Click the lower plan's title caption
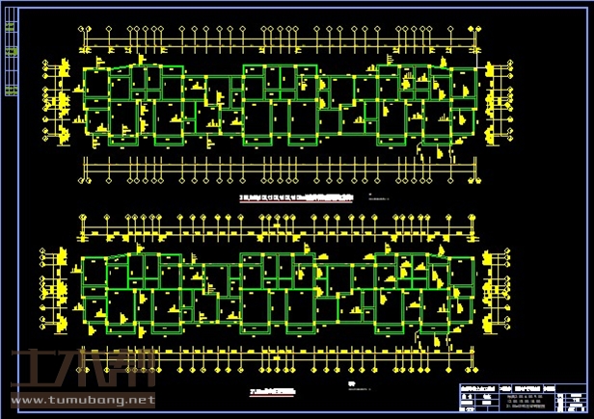Image resolution: width=594 pixels, height=419 pixels. [x=272, y=392]
